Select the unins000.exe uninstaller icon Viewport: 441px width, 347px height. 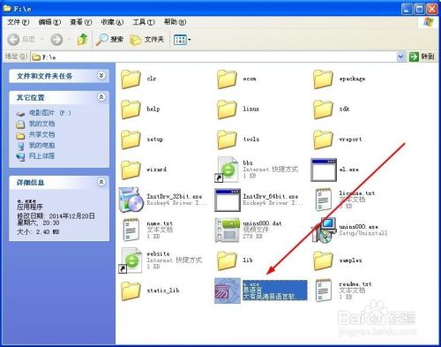[325, 230]
